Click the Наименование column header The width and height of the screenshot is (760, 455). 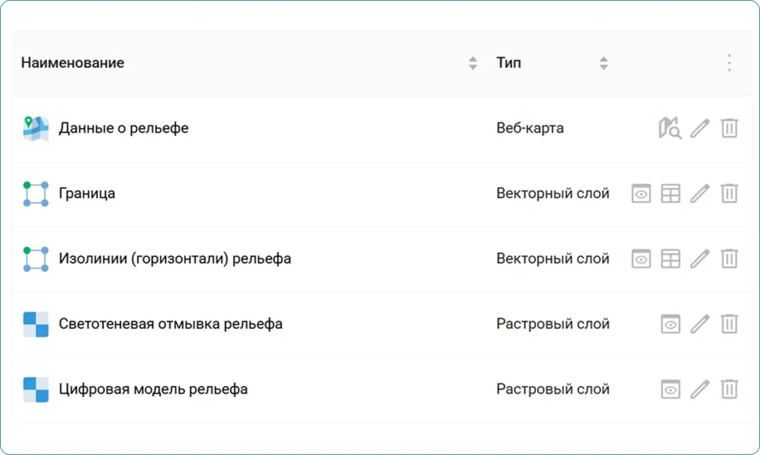pyautogui.click(x=73, y=63)
